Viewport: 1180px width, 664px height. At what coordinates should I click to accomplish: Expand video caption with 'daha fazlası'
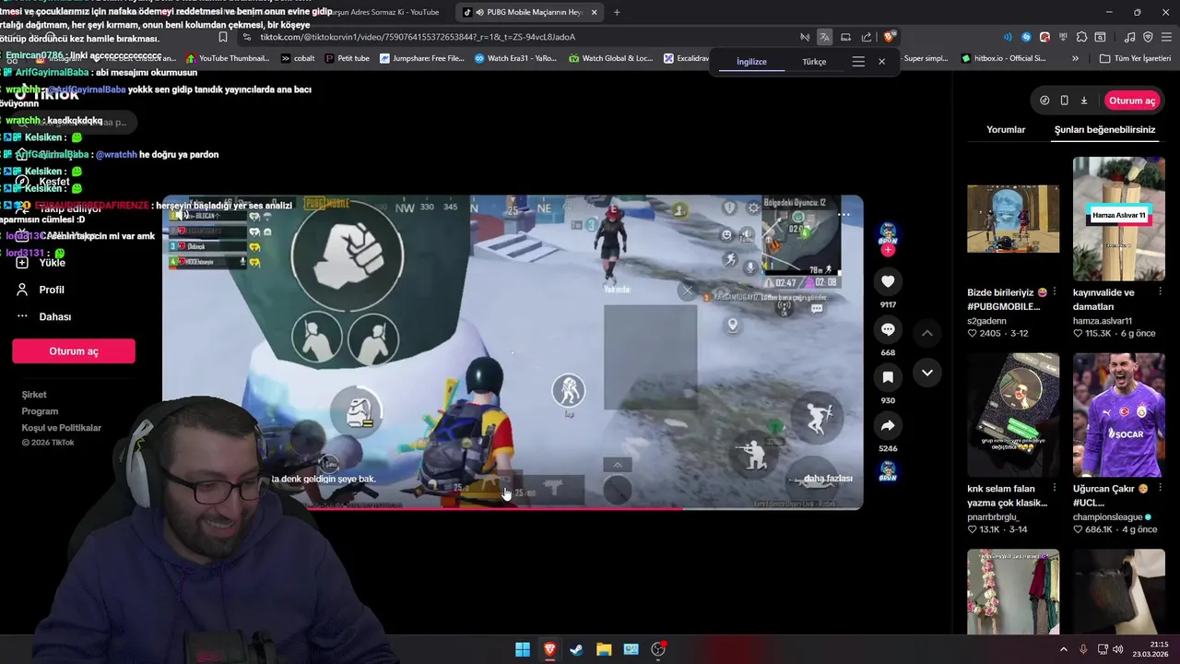click(828, 479)
